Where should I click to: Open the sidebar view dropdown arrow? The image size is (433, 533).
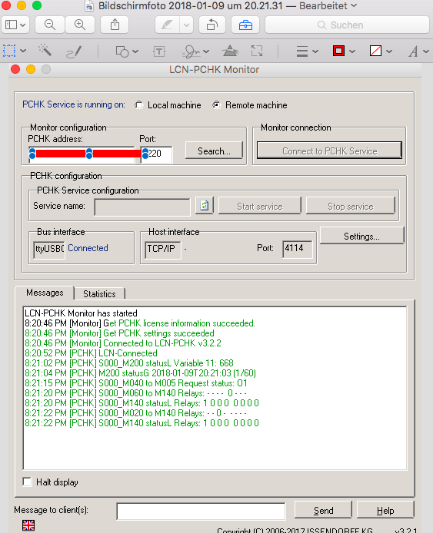pos(23,25)
